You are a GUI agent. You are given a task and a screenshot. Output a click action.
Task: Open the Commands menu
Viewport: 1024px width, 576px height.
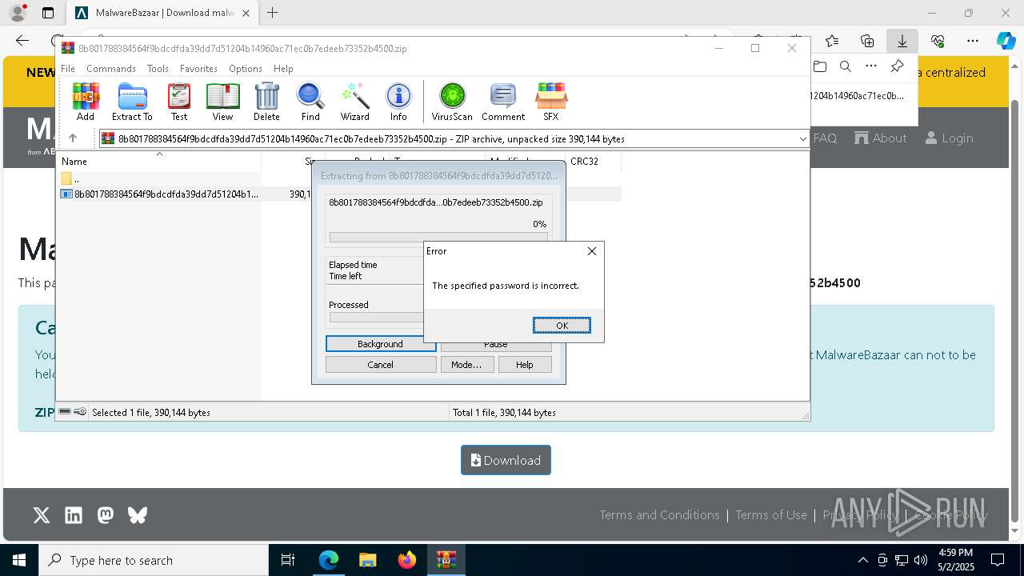[x=111, y=69]
